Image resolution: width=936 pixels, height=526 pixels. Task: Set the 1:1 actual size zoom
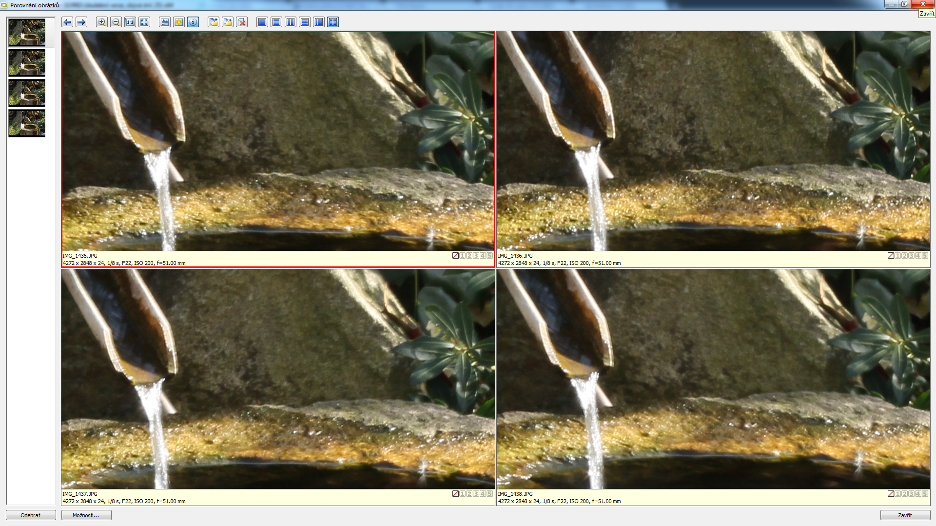[x=130, y=22]
